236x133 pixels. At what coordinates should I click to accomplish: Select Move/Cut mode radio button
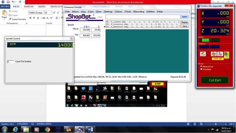click(201, 66)
